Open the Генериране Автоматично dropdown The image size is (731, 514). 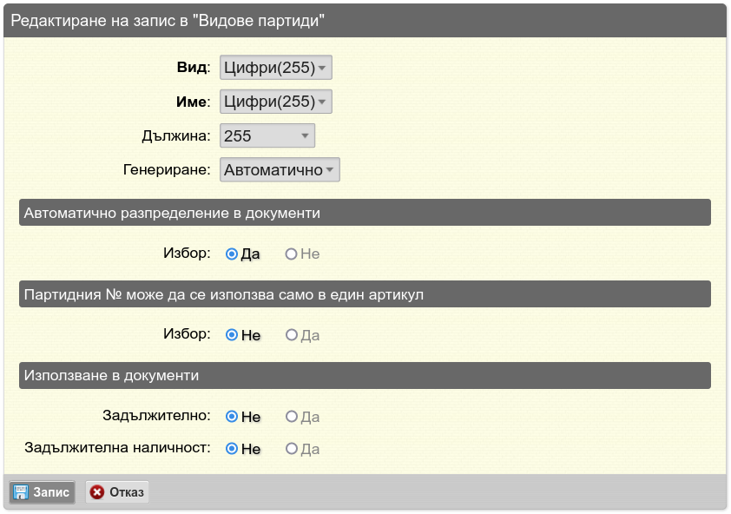coord(280,170)
